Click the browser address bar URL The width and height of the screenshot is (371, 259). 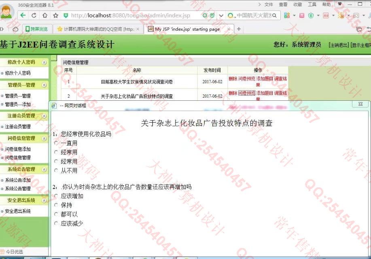(x=131, y=15)
